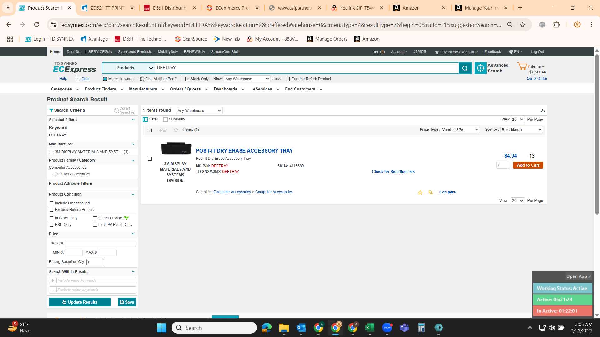Open Chrome profile avatar icon
This screenshot has width=600, height=337.
click(577, 25)
